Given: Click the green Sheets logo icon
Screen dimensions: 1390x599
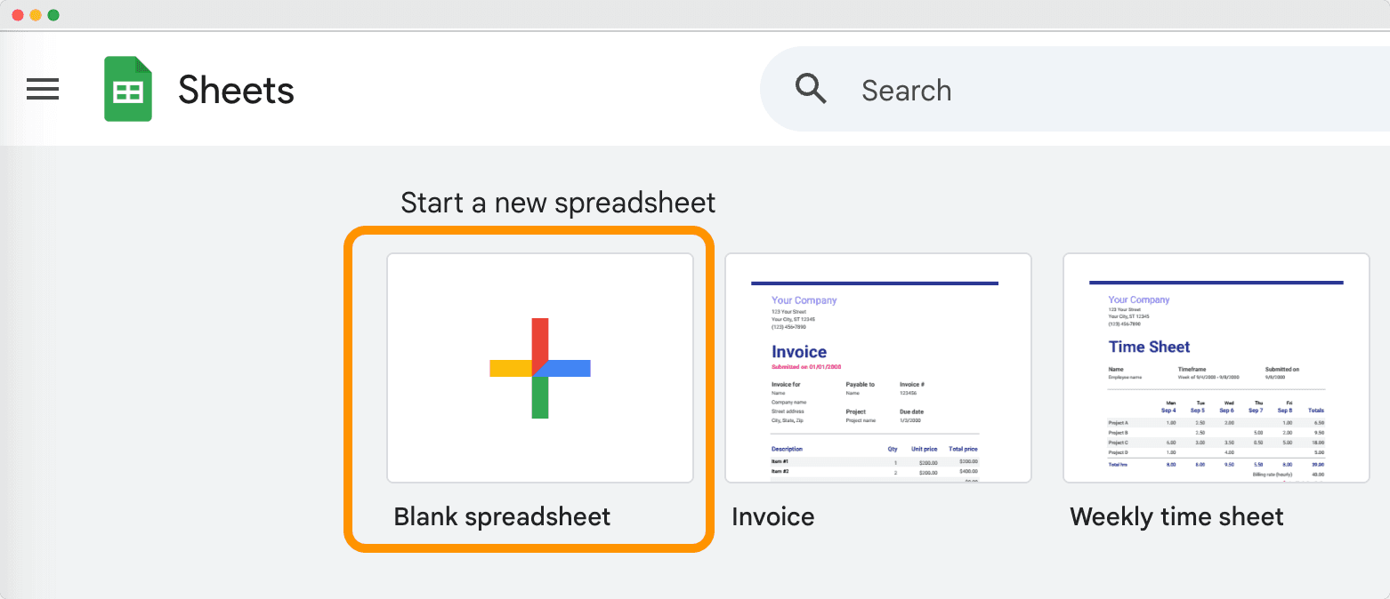Looking at the screenshot, I should coord(128,89).
